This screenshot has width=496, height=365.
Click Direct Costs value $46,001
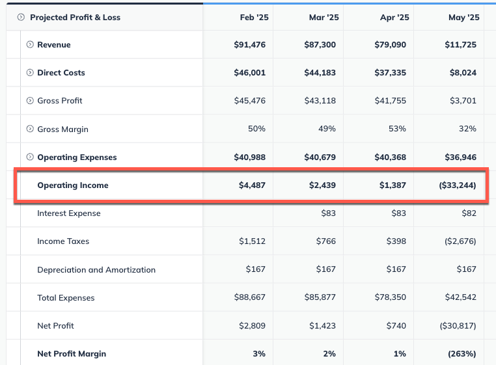pos(249,73)
